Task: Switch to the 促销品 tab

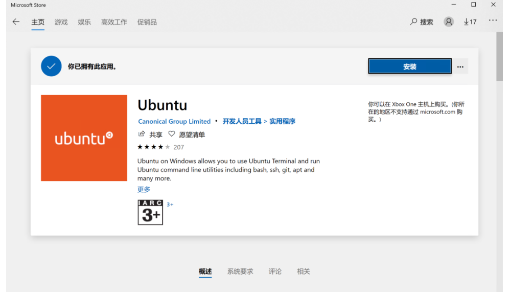Action: click(x=147, y=22)
